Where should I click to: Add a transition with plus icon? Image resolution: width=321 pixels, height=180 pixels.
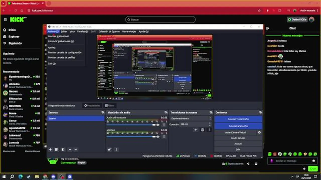(x=196, y=130)
